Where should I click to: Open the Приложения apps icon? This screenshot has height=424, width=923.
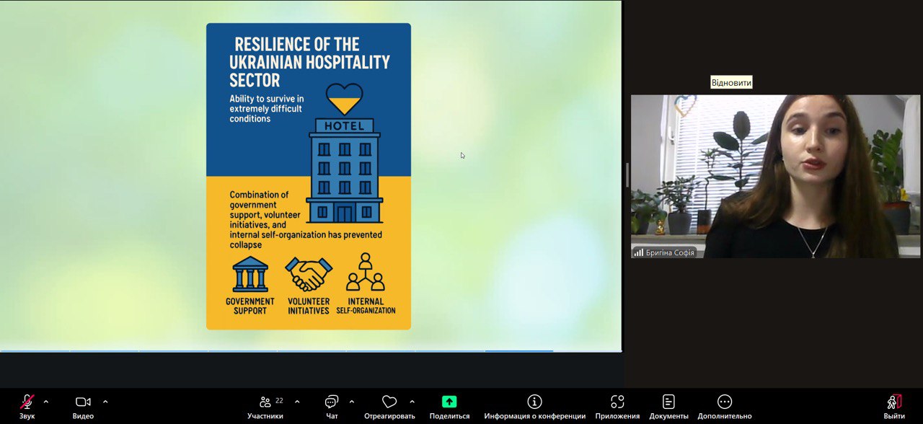617,402
